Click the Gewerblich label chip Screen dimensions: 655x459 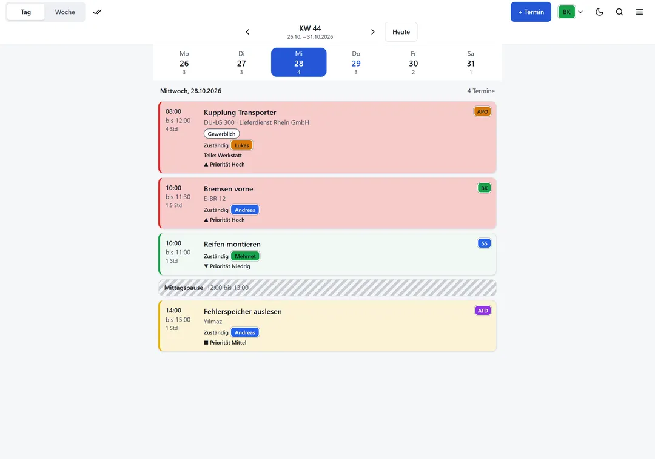coord(221,134)
